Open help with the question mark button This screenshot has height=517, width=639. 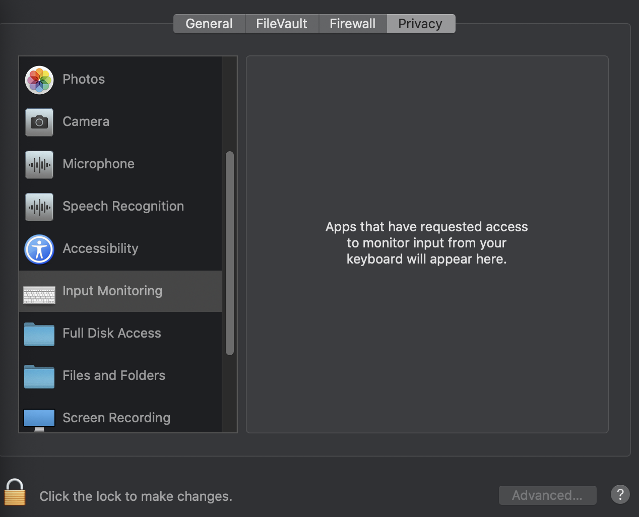[620, 494]
